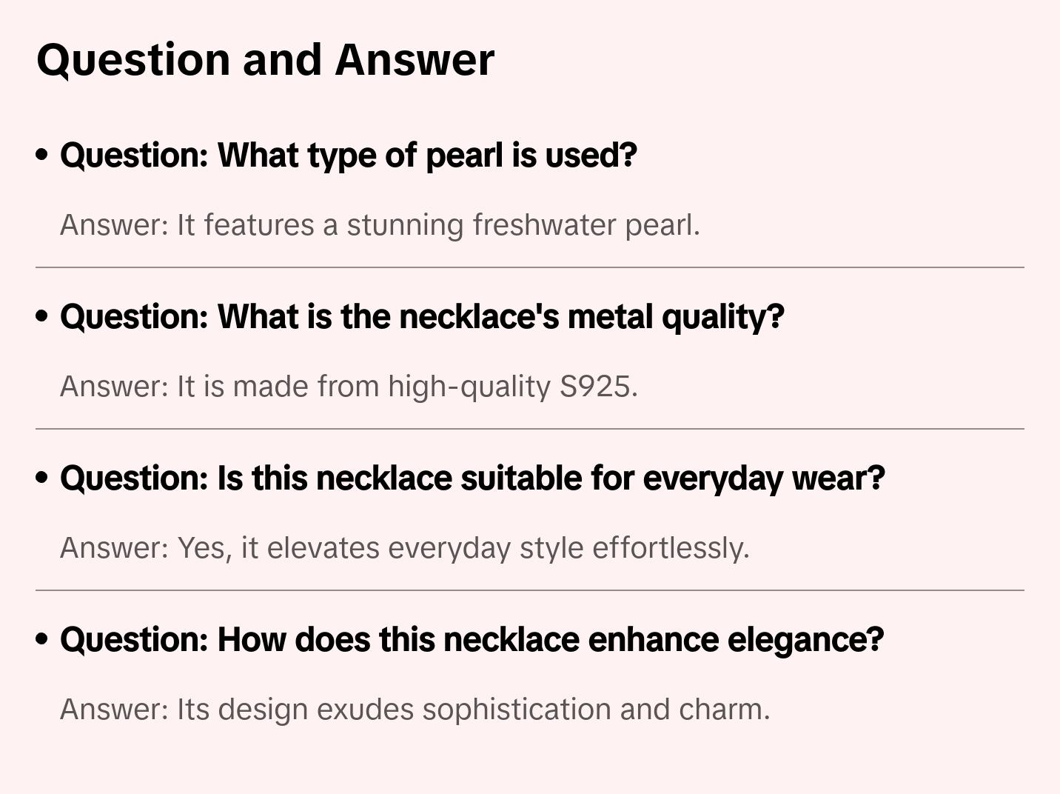Click the word "effortlessly" in the third answer
The height and width of the screenshot is (794, 1060).
click(671, 548)
